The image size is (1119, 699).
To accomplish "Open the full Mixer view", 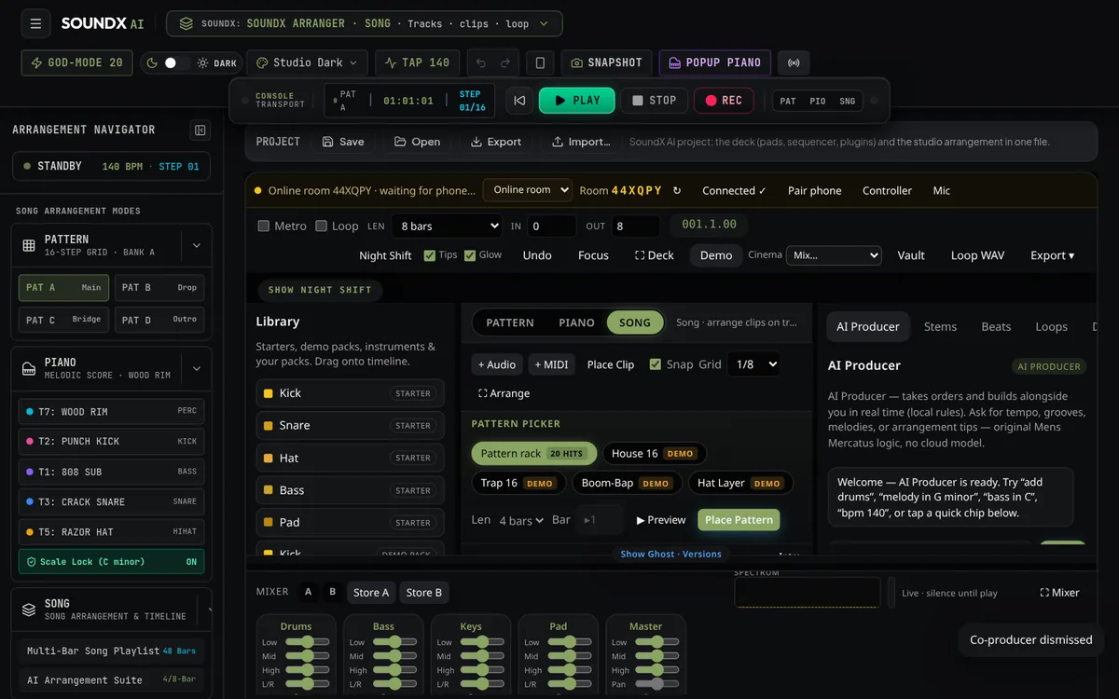I will click(x=1059, y=593).
